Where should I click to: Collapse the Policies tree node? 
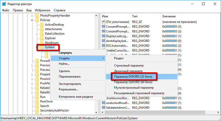coord(32,20)
